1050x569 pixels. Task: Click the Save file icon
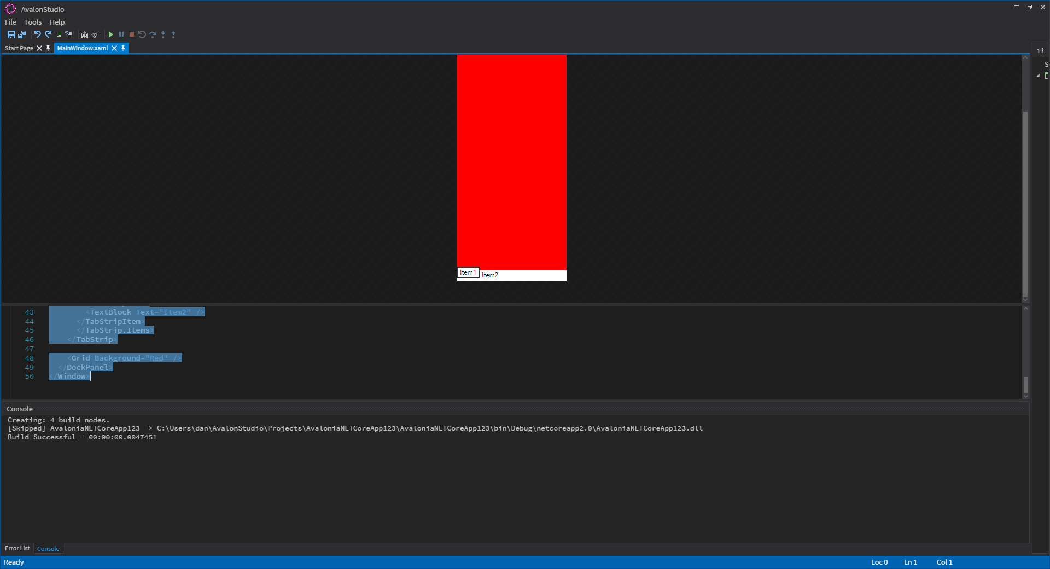[x=11, y=34]
